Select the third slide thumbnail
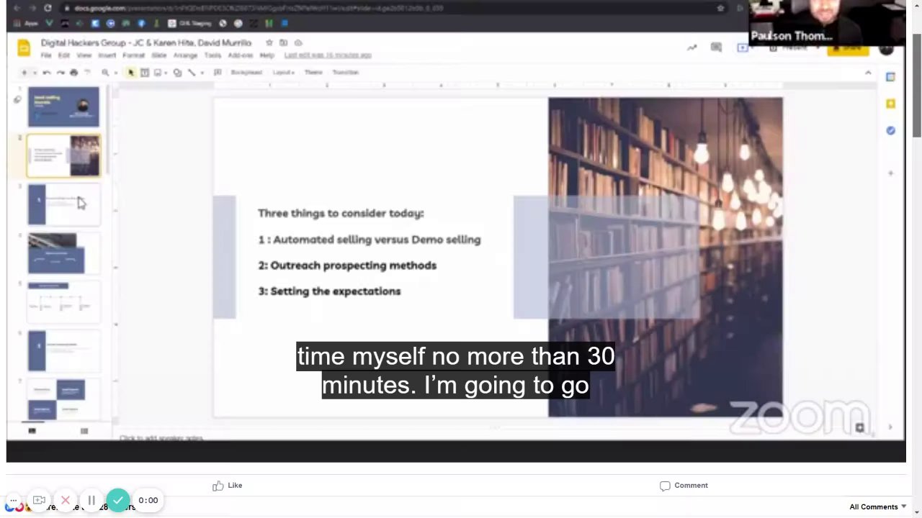This screenshot has width=922, height=518. (63, 204)
